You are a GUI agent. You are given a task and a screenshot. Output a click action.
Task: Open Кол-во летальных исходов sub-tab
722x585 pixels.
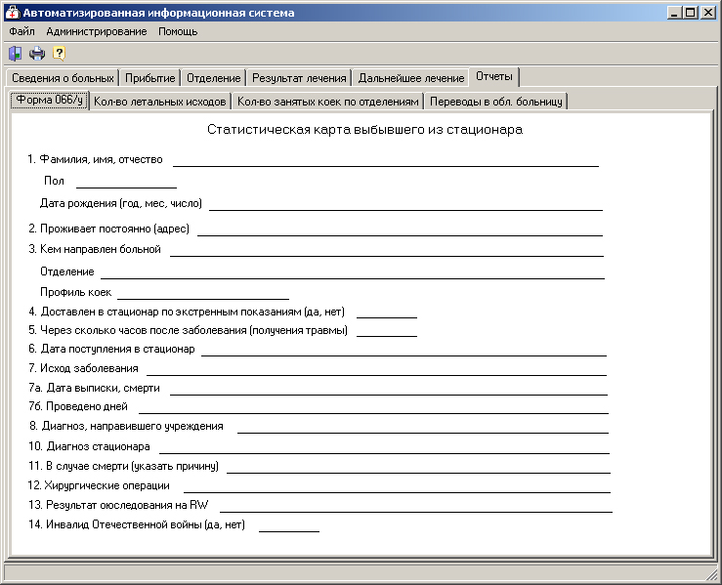point(160,102)
